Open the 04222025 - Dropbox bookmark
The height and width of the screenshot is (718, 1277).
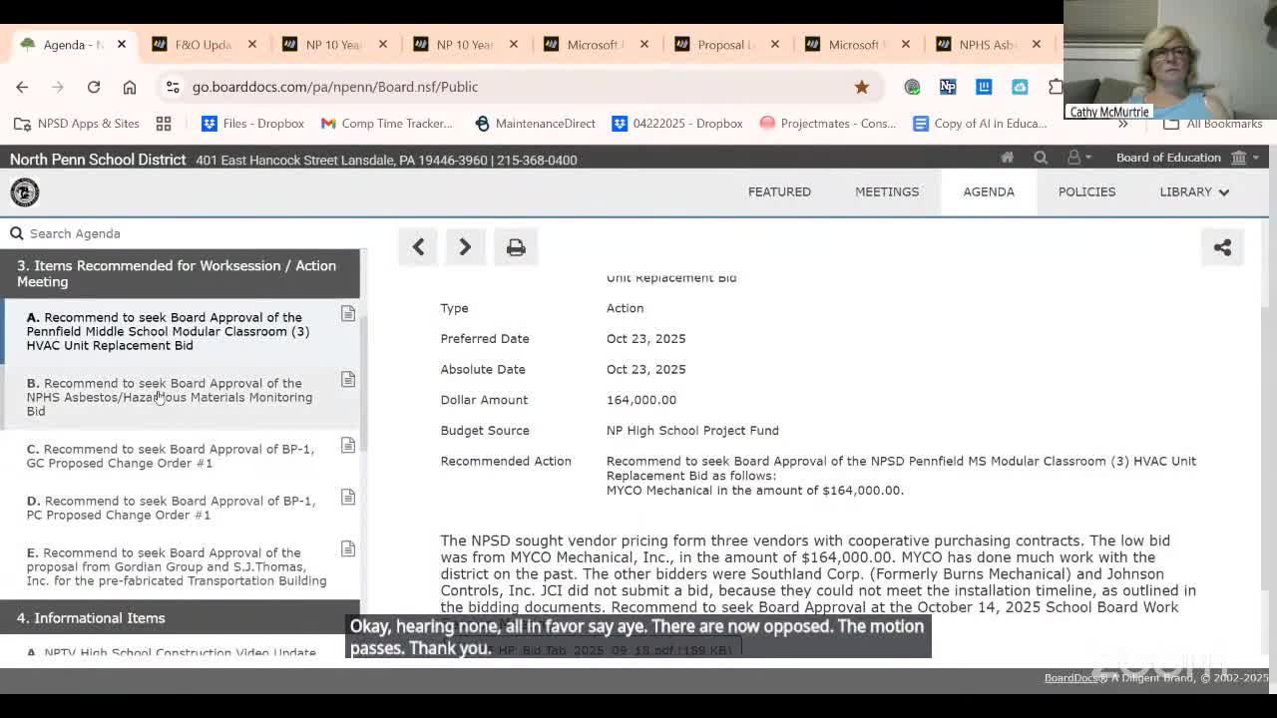(677, 124)
